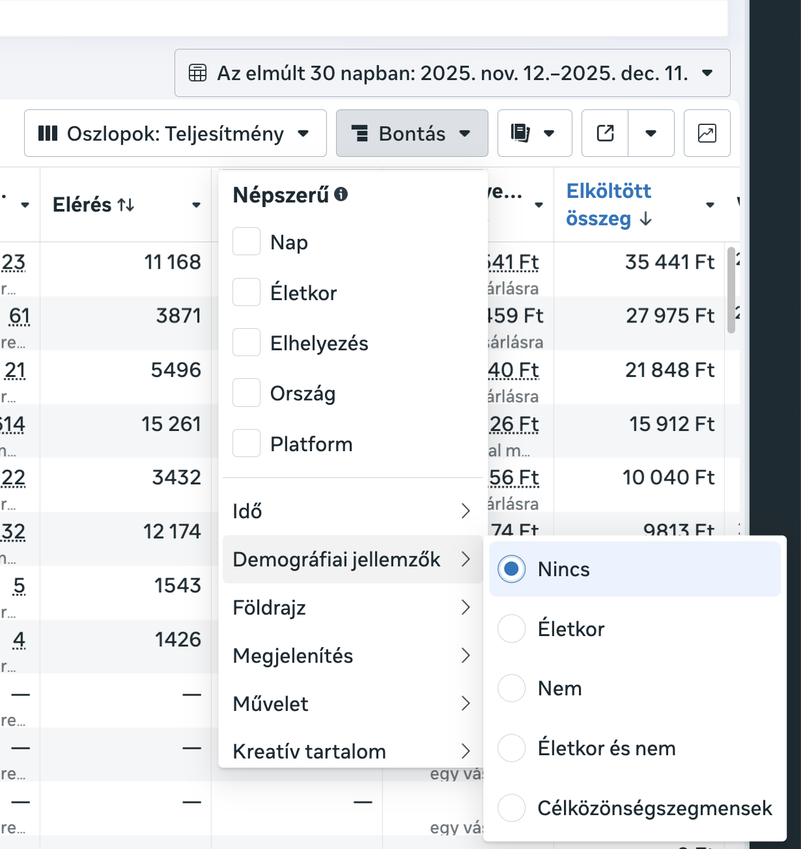Expand the Idő breakdown submenu
The image size is (801, 849).
coord(352,511)
